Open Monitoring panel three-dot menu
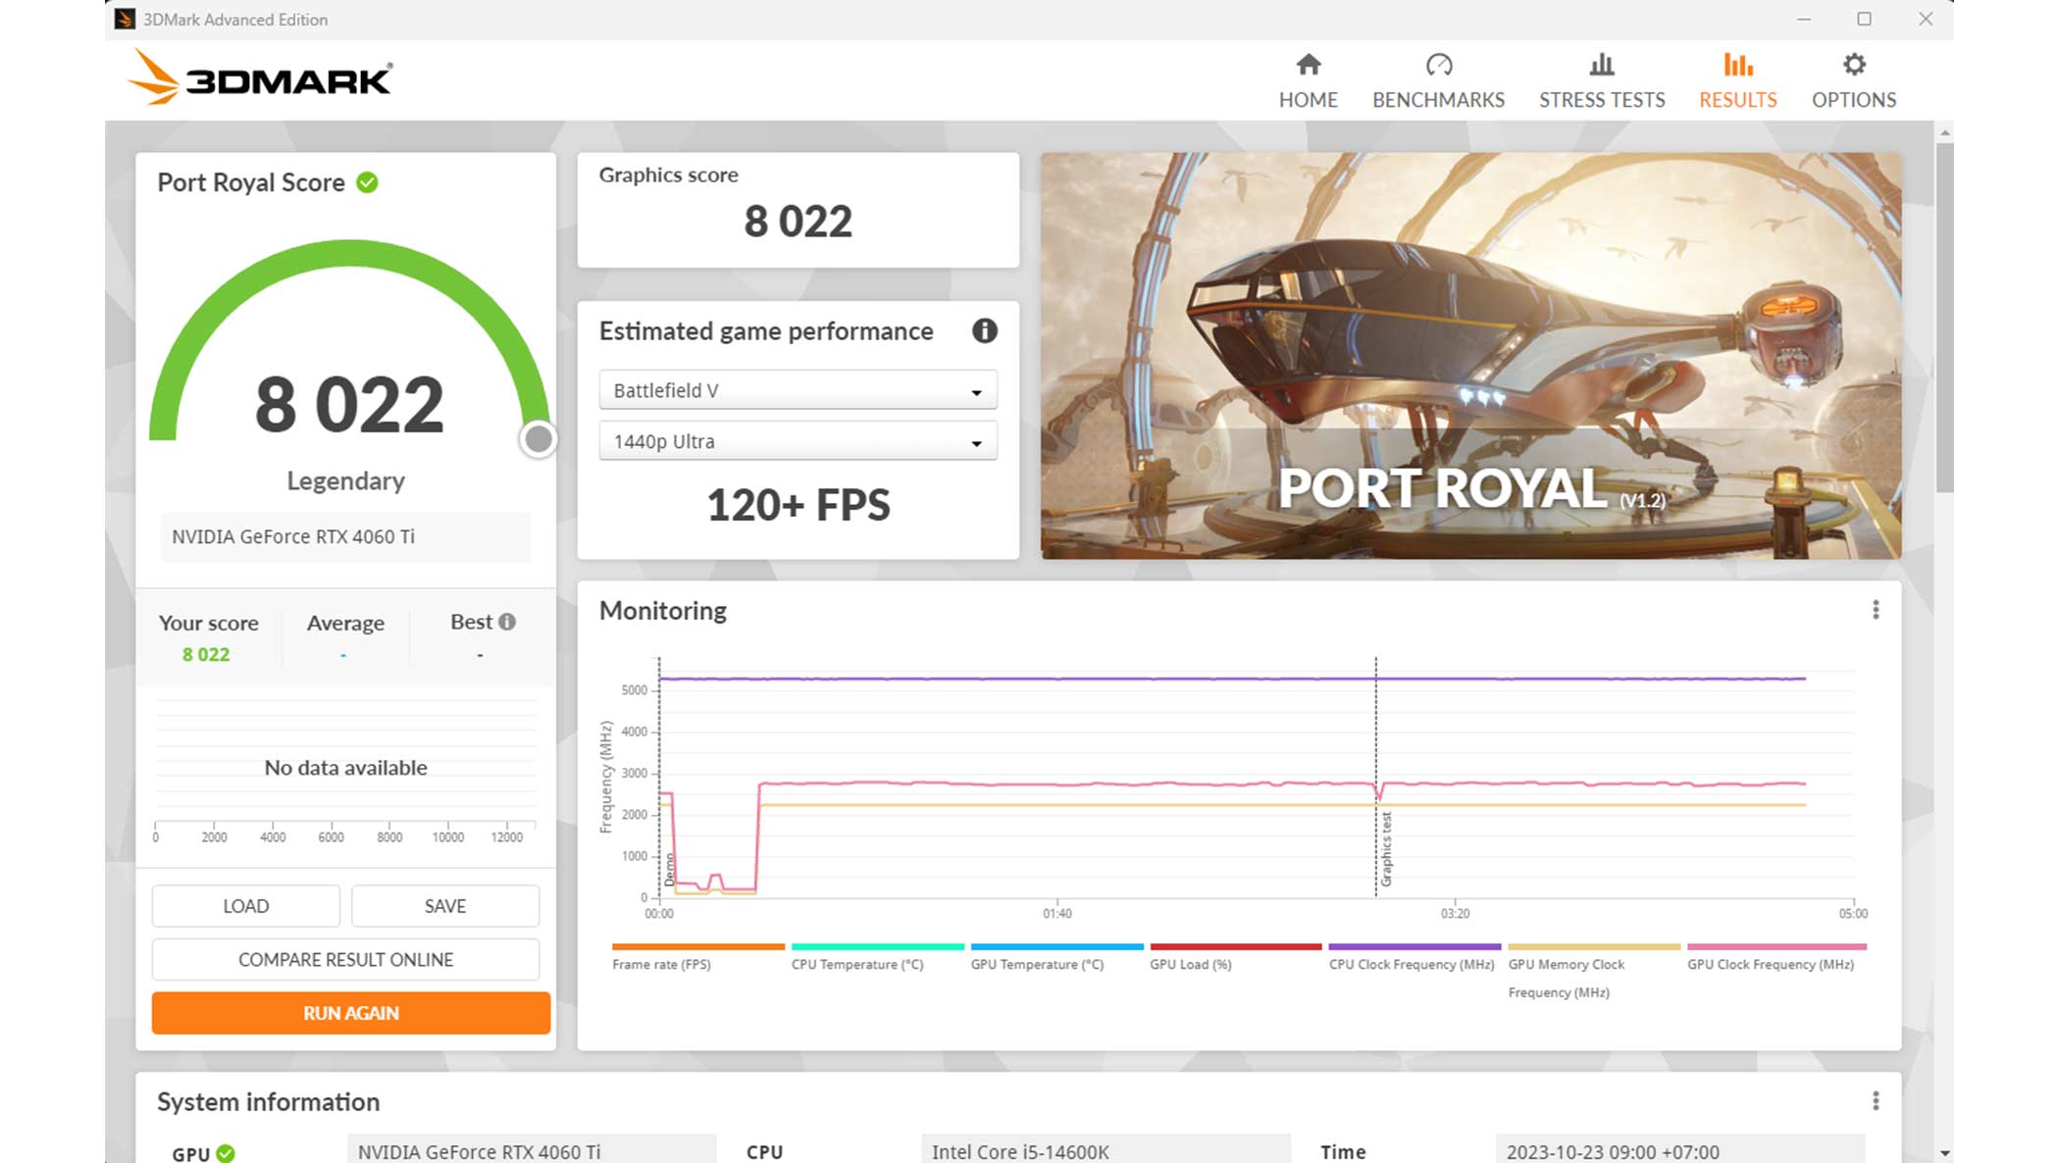The width and height of the screenshot is (2060, 1163). pos(1875,610)
